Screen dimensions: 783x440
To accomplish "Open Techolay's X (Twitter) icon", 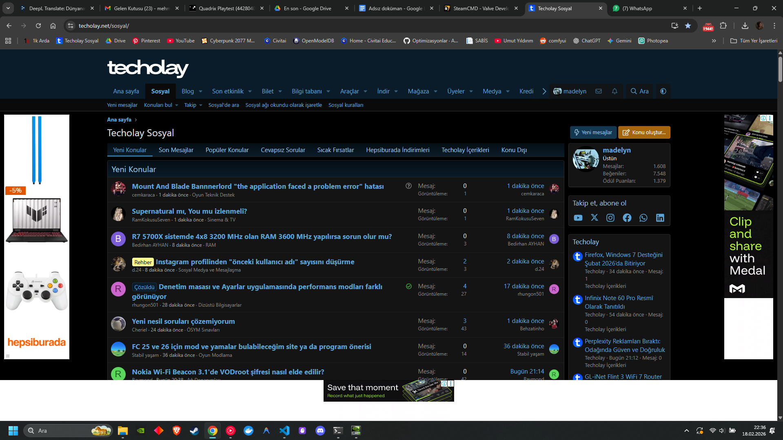I will 594,218.
